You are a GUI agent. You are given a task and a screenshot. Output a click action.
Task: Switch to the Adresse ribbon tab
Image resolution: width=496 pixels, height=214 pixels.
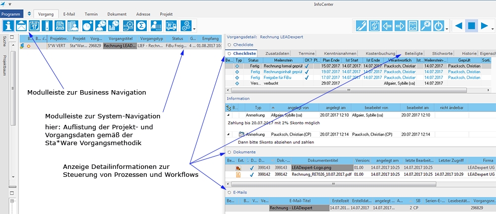coord(143,14)
